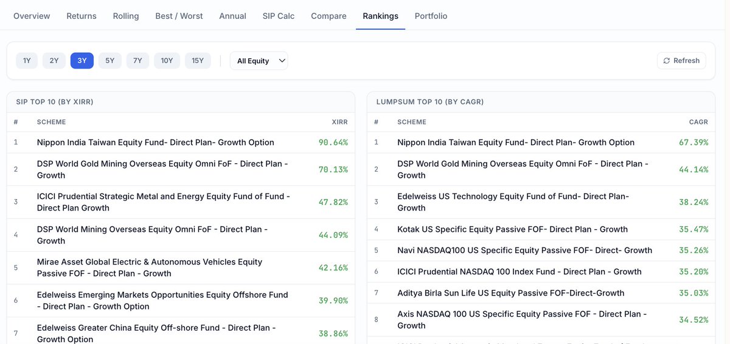This screenshot has height=344, width=730.
Task: Switch to the Compare tab
Action: click(328, 16)
